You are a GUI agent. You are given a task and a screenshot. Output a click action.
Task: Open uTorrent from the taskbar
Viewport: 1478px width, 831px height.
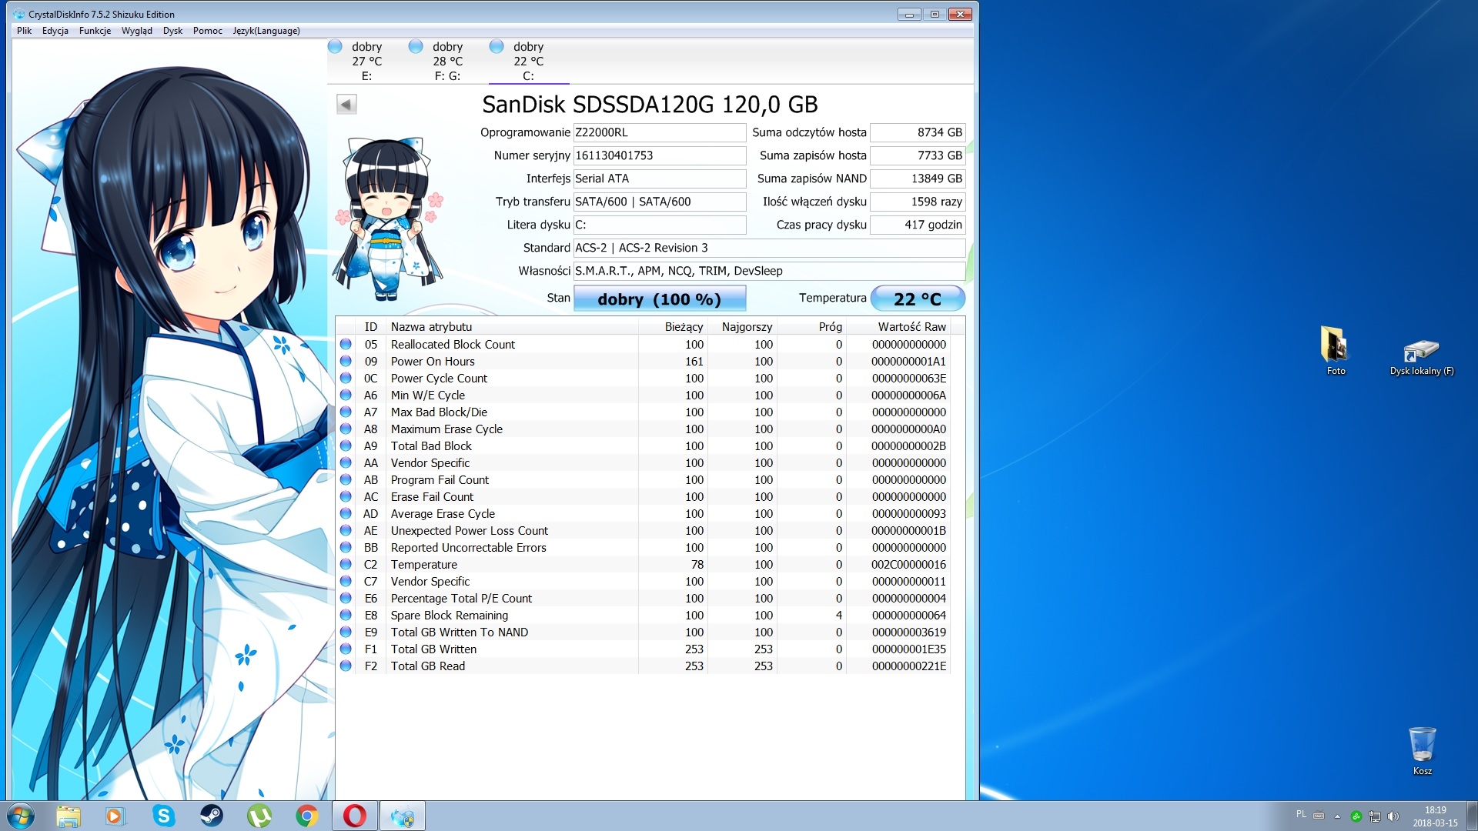[x=259, y=816]
